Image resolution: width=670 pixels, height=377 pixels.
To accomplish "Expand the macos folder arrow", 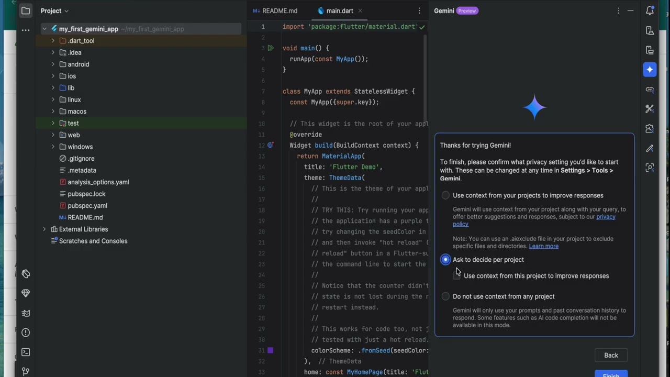I will [53, 112].
